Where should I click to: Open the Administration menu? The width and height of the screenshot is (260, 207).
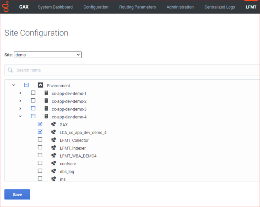click(180, 7)
